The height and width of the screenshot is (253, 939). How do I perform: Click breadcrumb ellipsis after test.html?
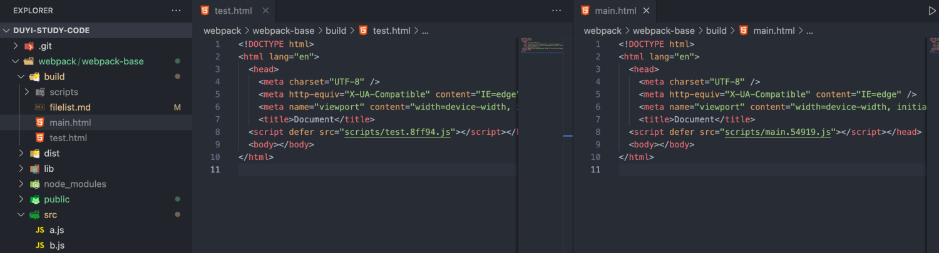click(426, 31)
